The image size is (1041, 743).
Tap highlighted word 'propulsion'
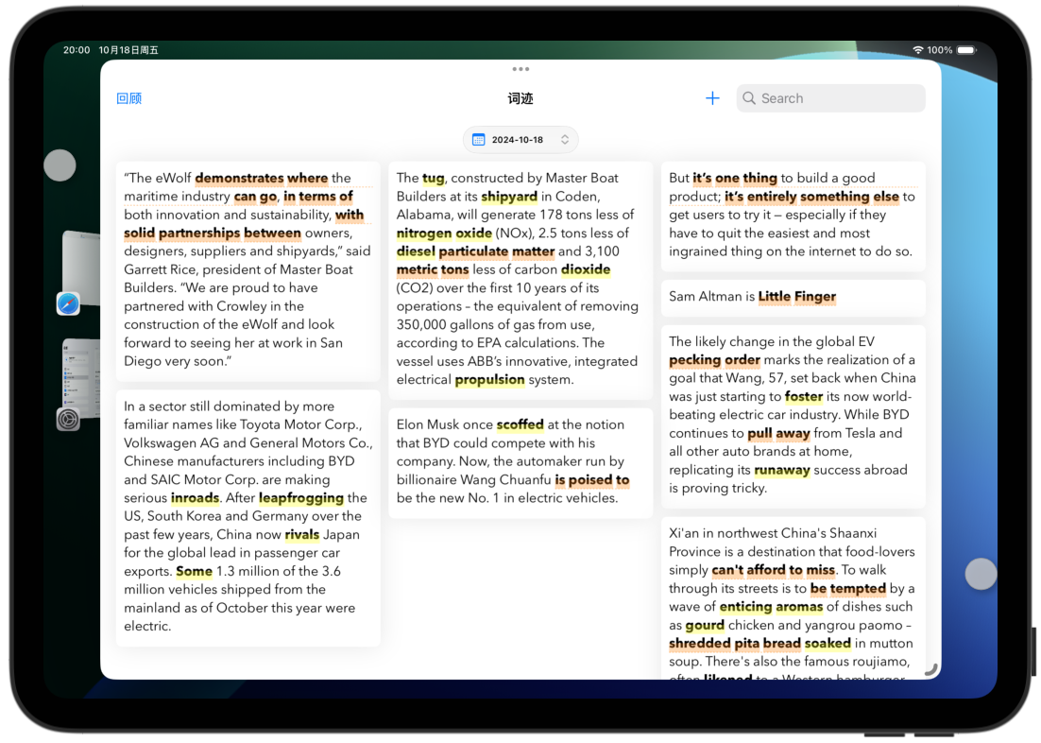coord(490,379)
